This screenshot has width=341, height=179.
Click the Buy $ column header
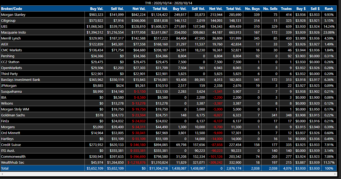click(x=301, y=9)
